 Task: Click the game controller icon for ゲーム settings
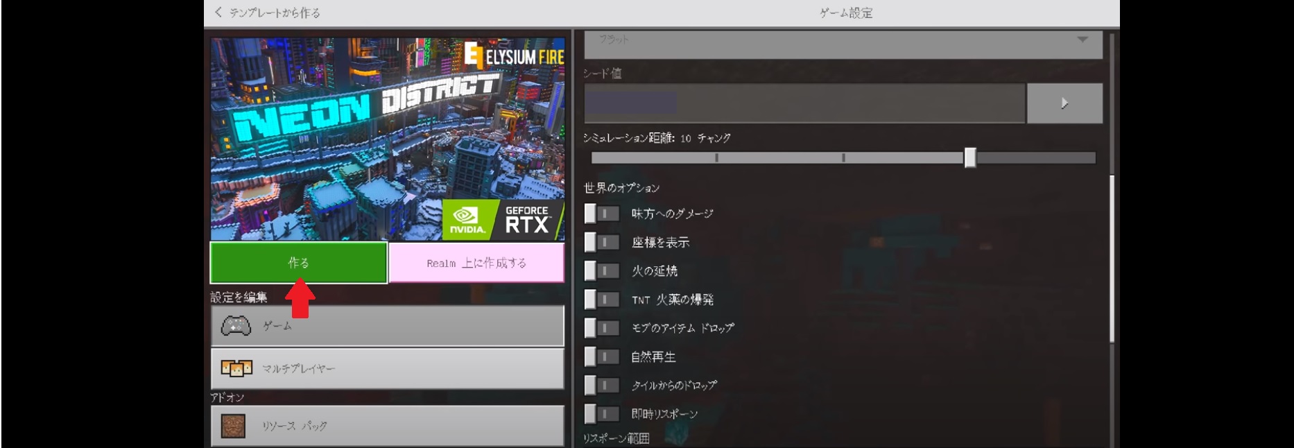[236, 325]
